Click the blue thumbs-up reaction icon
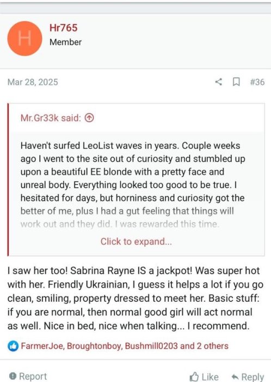Screen dimensions: 271x382 [13, 346]
